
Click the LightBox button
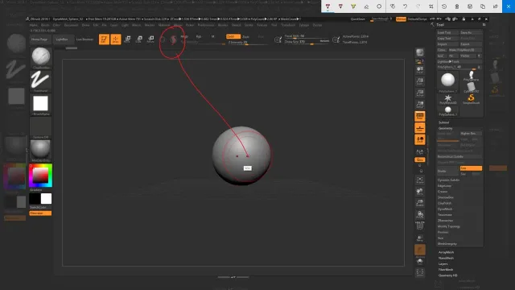(x=62, y=39)
